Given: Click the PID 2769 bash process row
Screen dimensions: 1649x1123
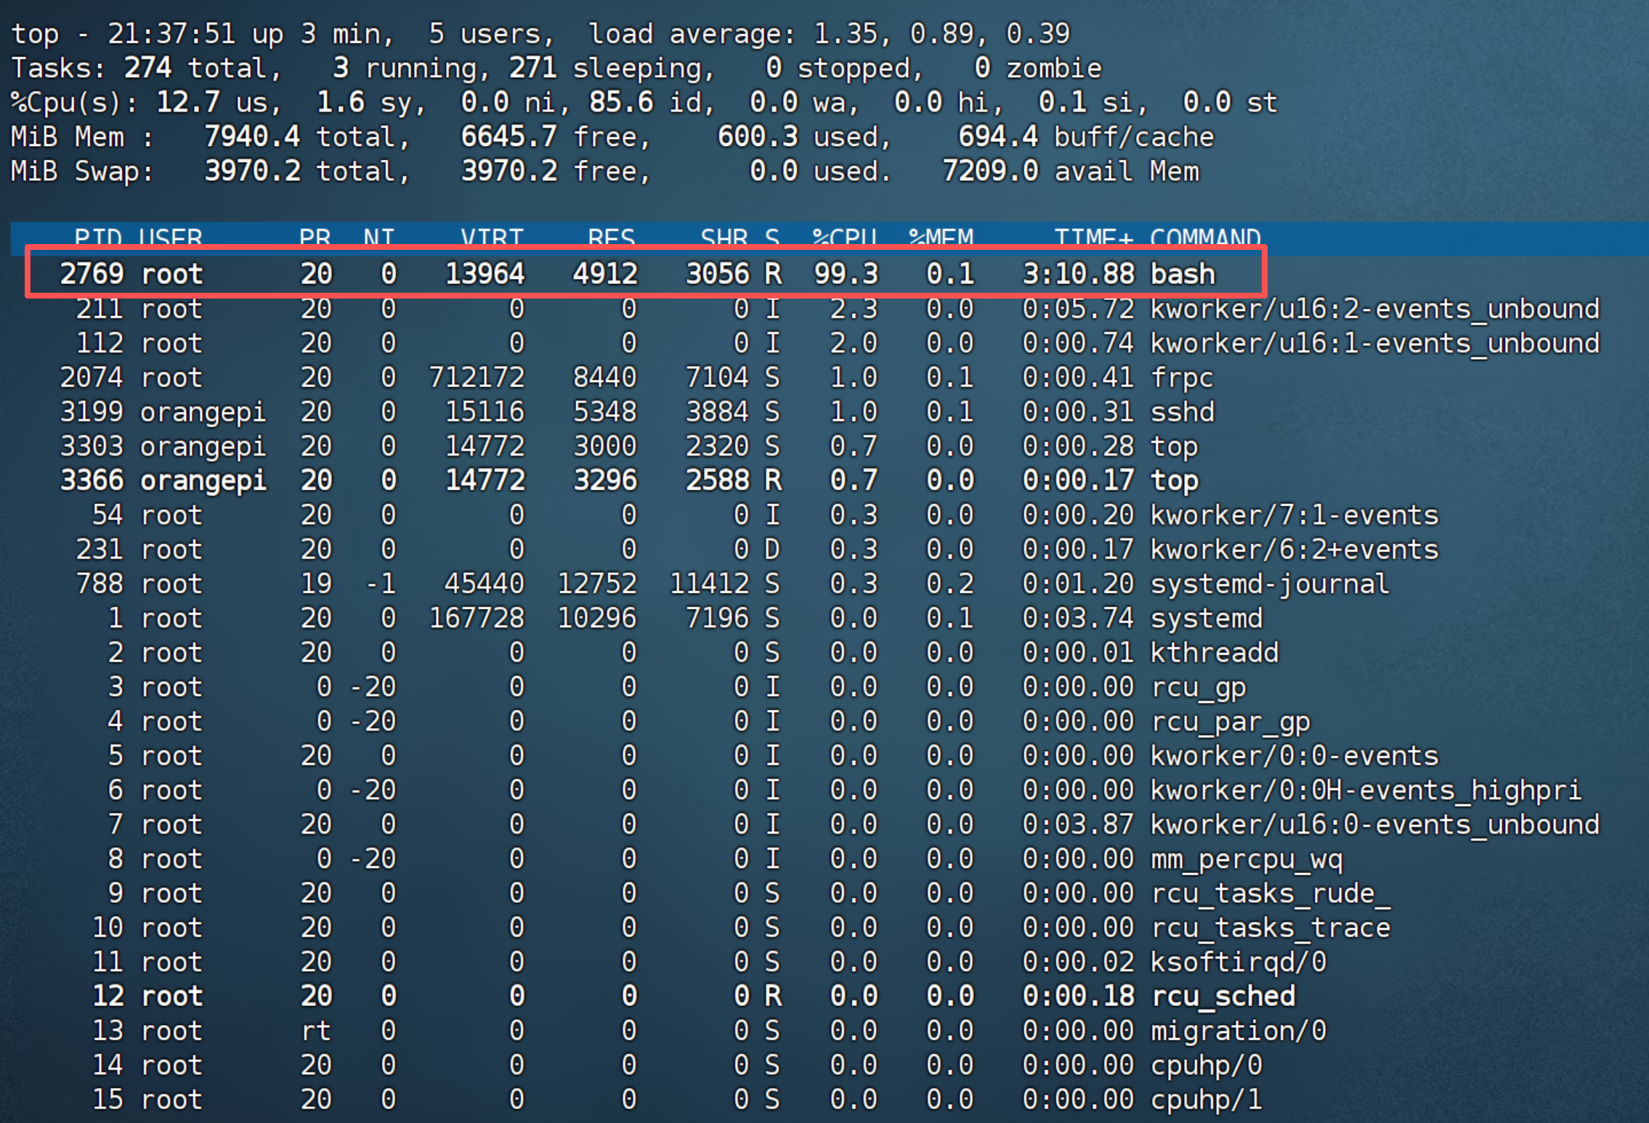Looking at the screenshot, I should (x=647, y=274).
